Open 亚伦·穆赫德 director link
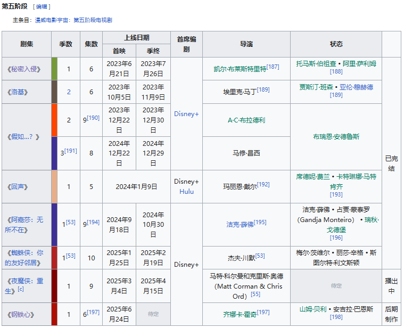404x328 pixels. (356, 87)
